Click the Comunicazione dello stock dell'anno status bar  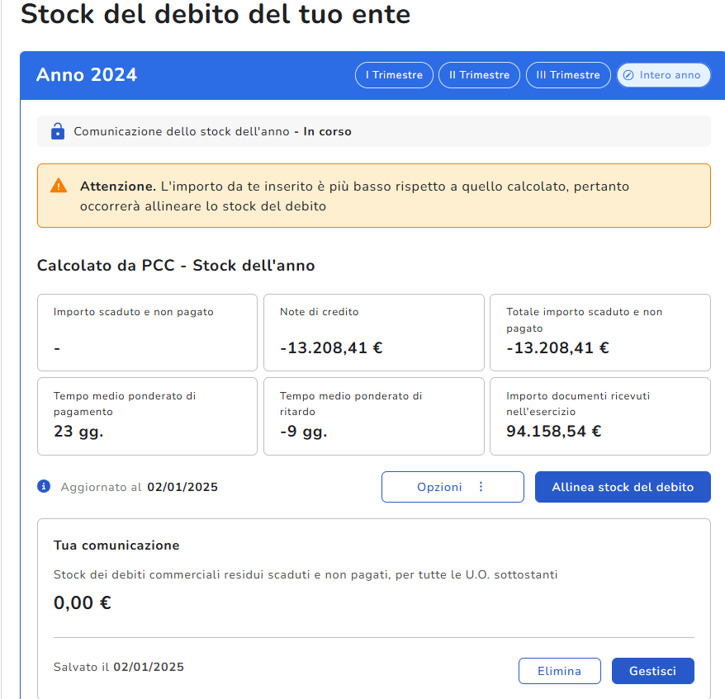click(373, 131)
